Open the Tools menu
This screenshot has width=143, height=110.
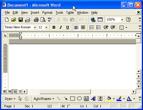[59, 13]
